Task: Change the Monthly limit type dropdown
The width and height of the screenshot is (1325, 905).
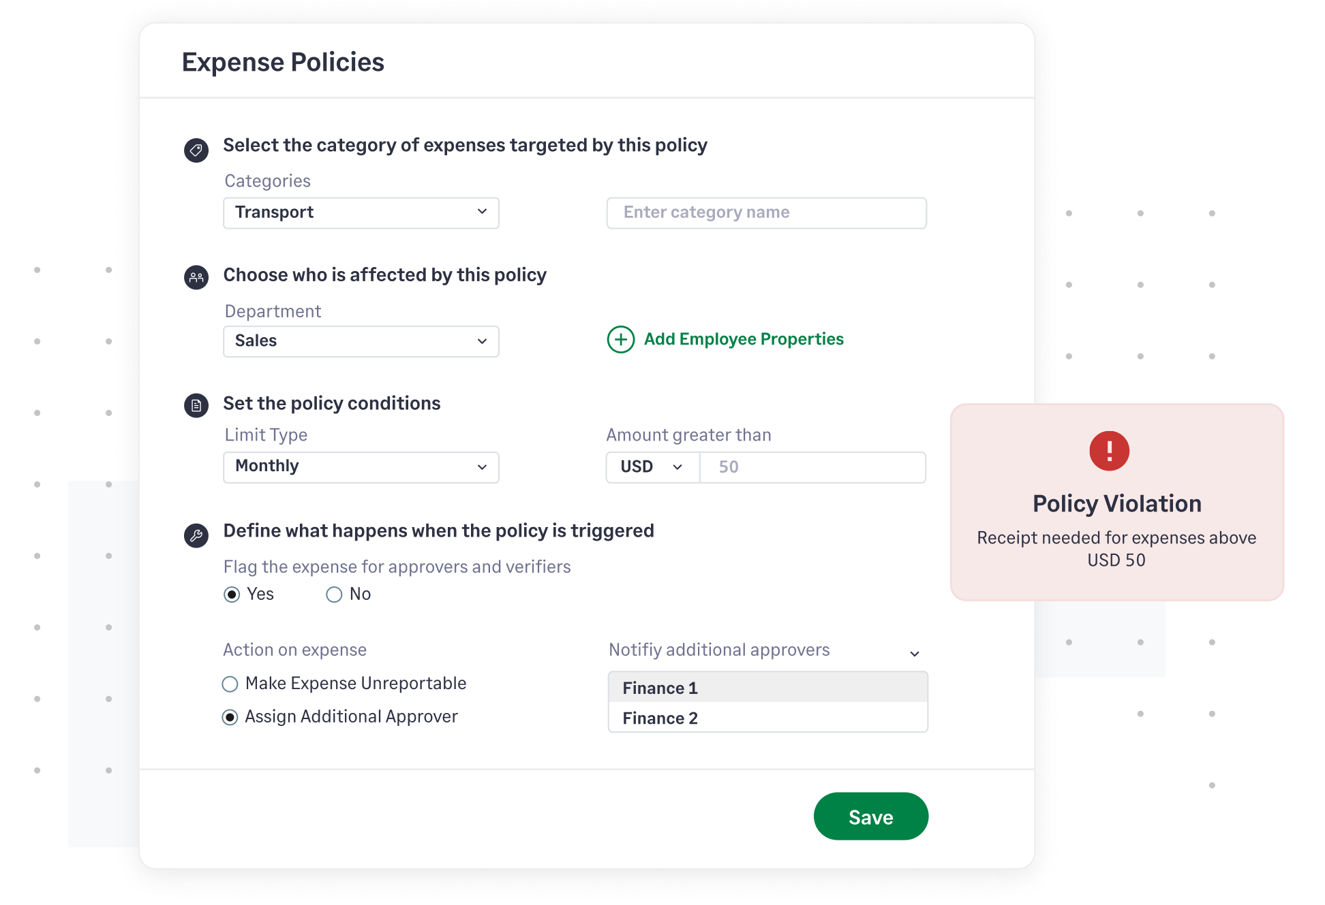Action: [x=361, y=467]
